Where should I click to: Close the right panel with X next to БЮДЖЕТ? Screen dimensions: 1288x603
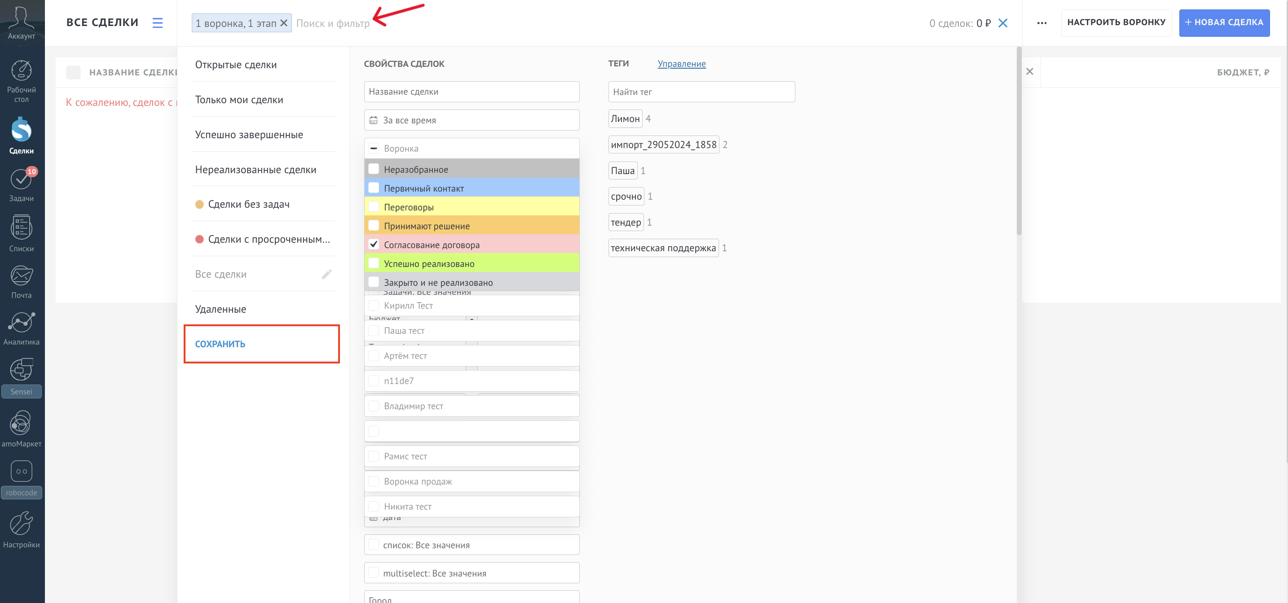(x=1029, y=71)
